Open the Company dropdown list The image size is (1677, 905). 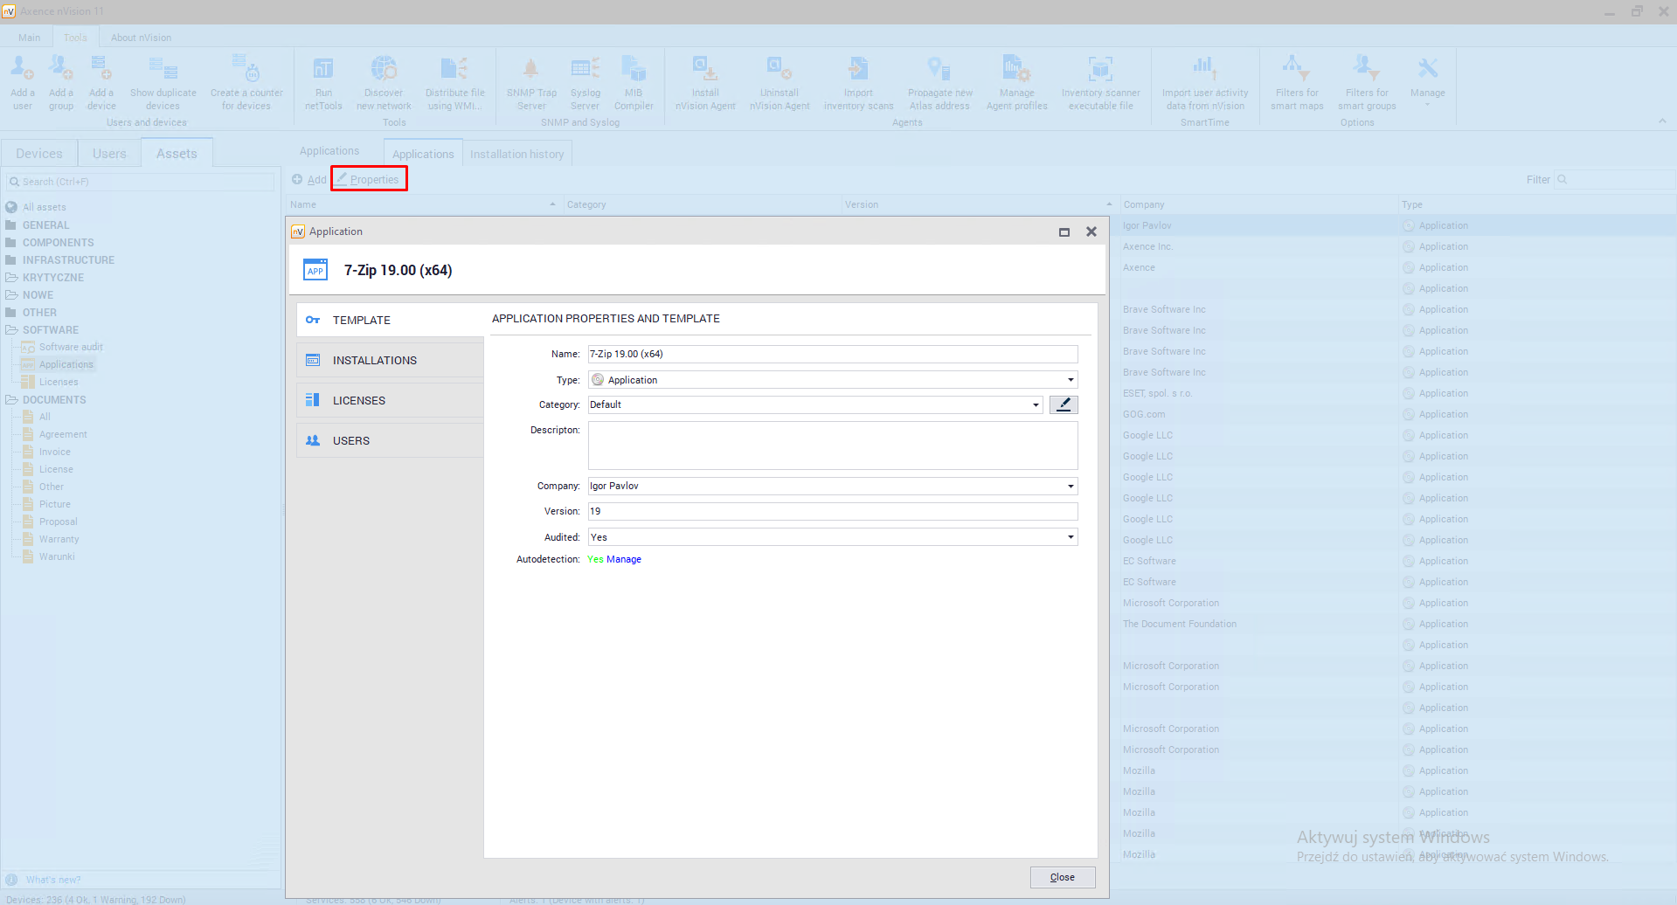pyautogui.click(x=1071, y=486)
